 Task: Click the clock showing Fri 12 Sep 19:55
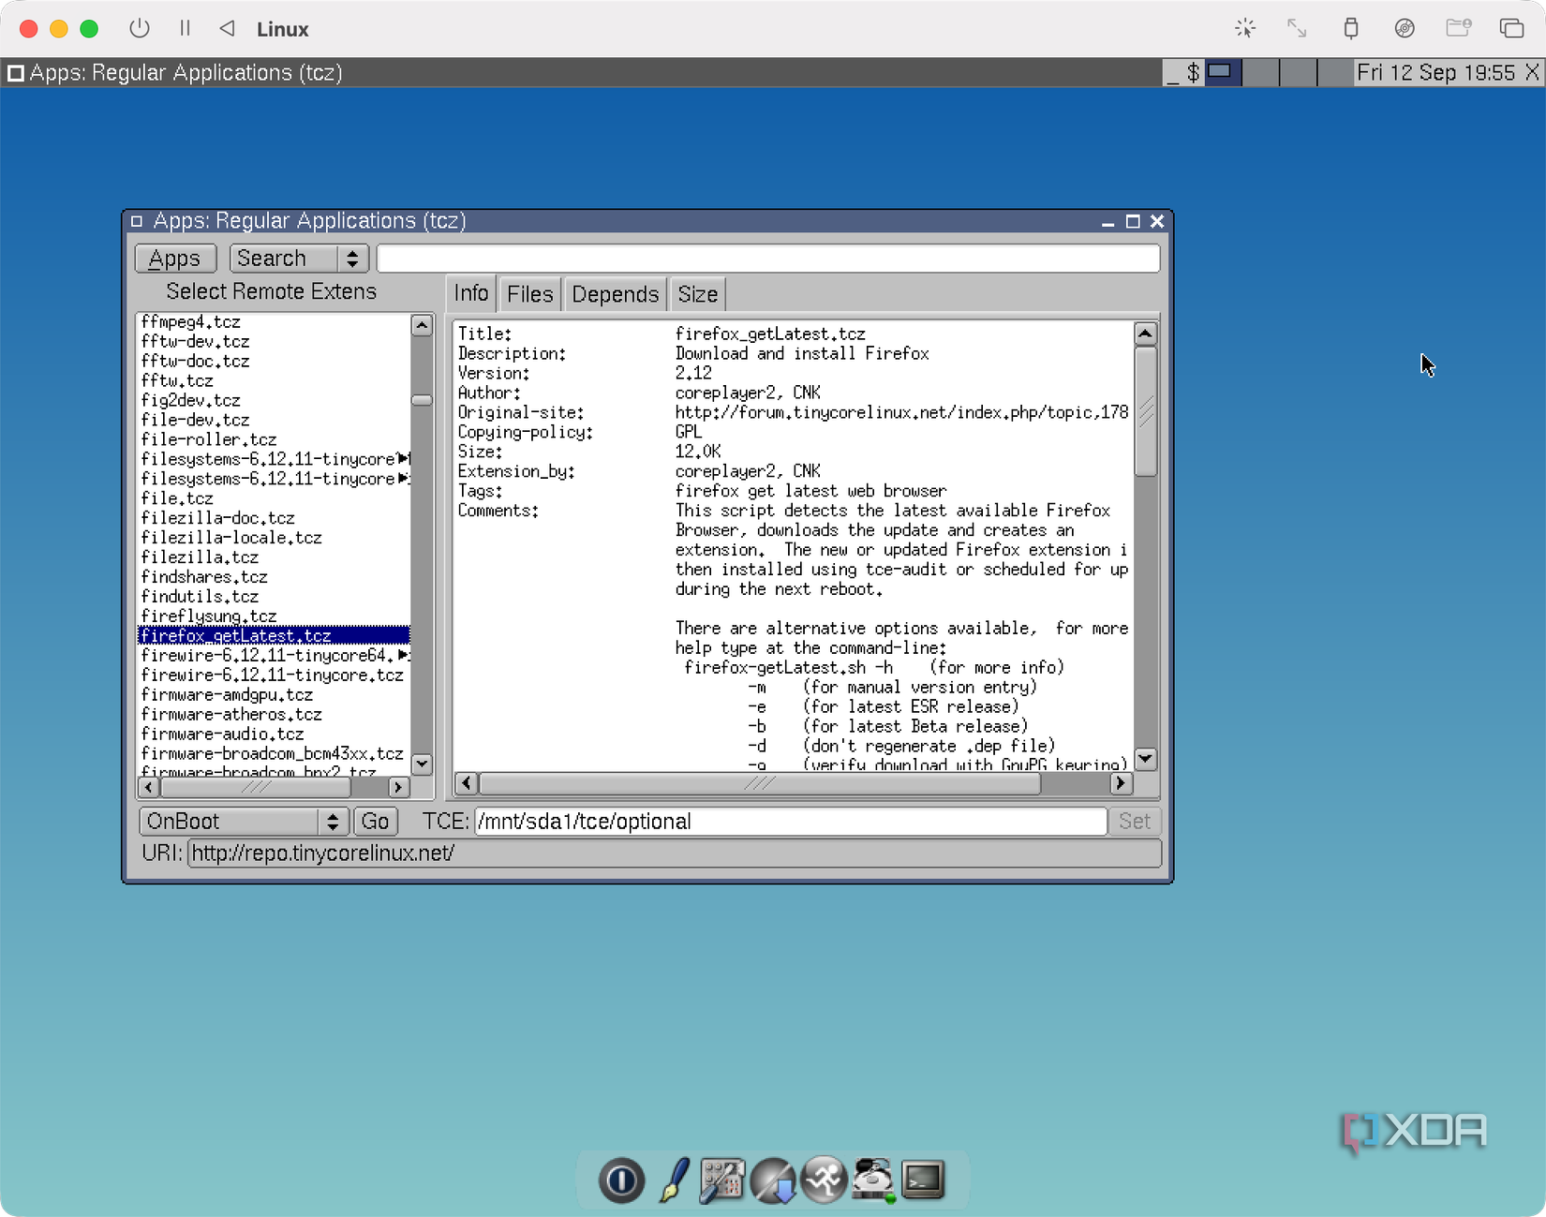tap(1436, 72)
